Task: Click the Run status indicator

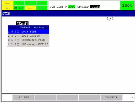Action: tap(8, 8)
